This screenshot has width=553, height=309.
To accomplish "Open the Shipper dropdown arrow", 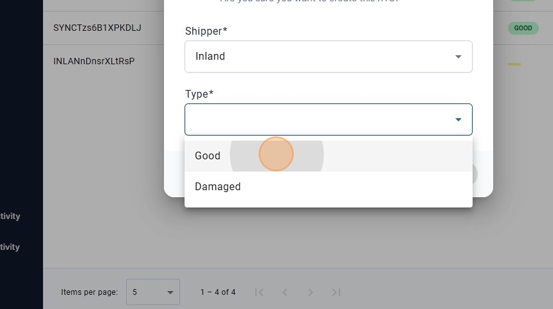I will coord(458,57).
